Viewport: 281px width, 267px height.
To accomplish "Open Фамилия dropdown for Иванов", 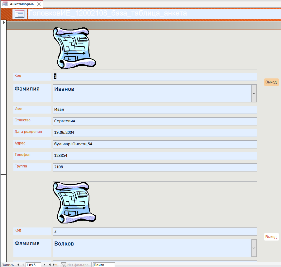I will tap(254, 93).
